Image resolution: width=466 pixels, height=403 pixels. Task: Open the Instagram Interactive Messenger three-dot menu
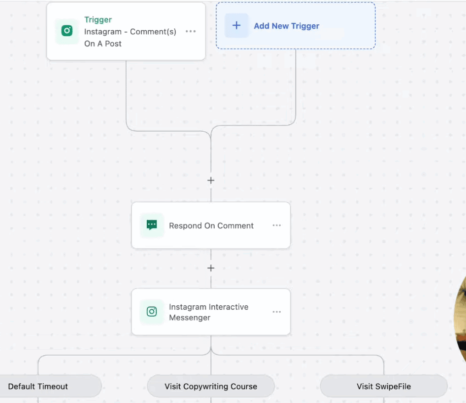[277, 312]
